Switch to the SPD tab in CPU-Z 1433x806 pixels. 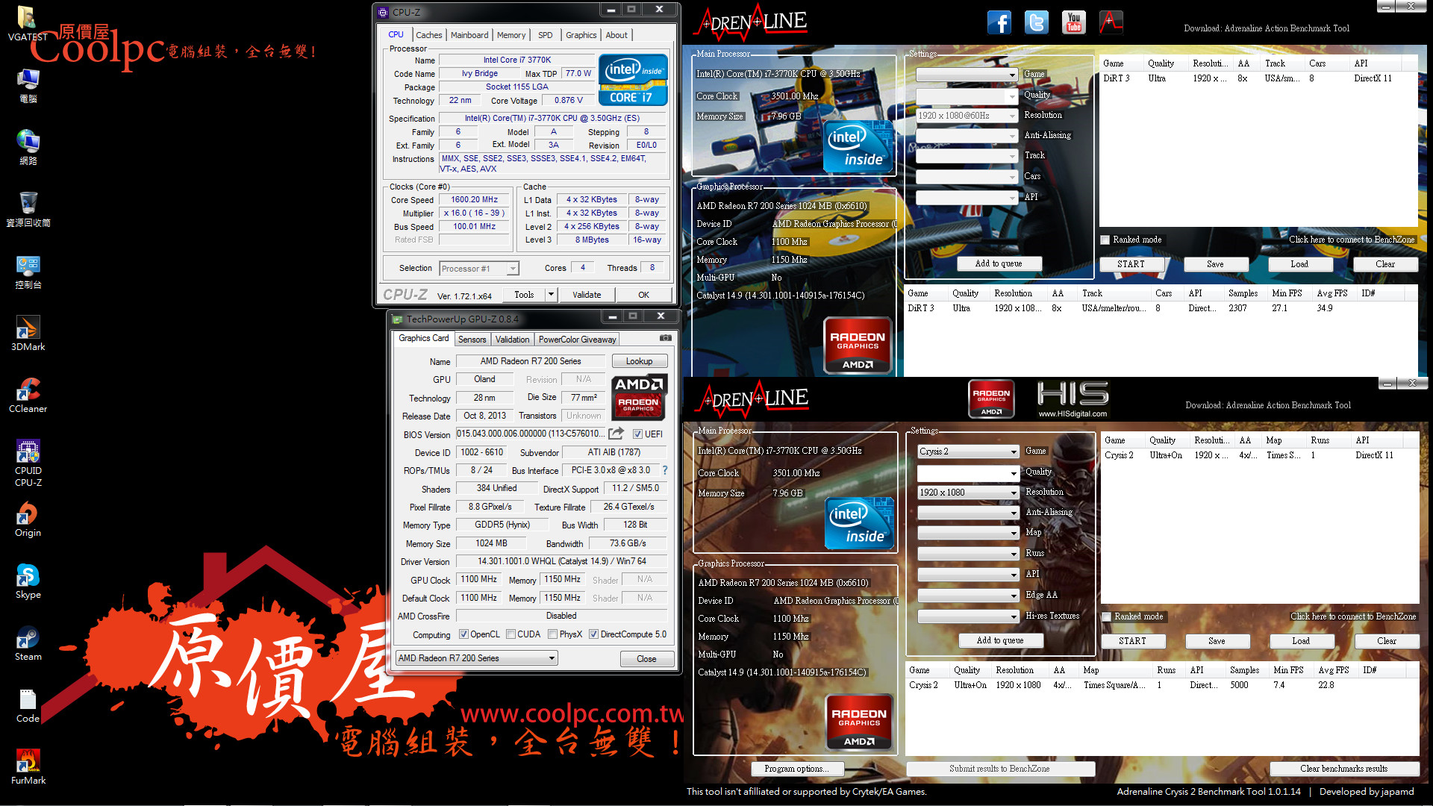546,35
